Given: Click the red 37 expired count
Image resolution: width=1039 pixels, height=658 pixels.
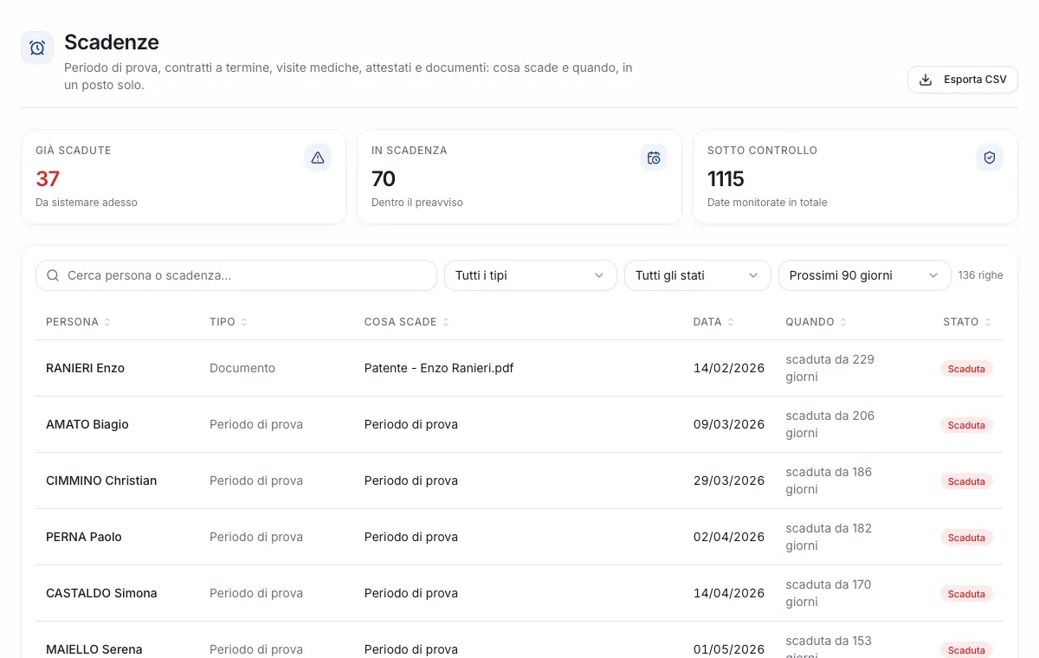Looking at the screenshot, I should (48, 179).
